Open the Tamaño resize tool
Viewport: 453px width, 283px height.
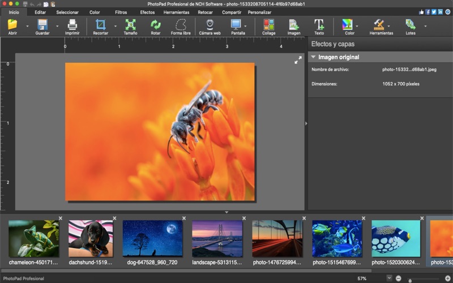pos(130,24)
